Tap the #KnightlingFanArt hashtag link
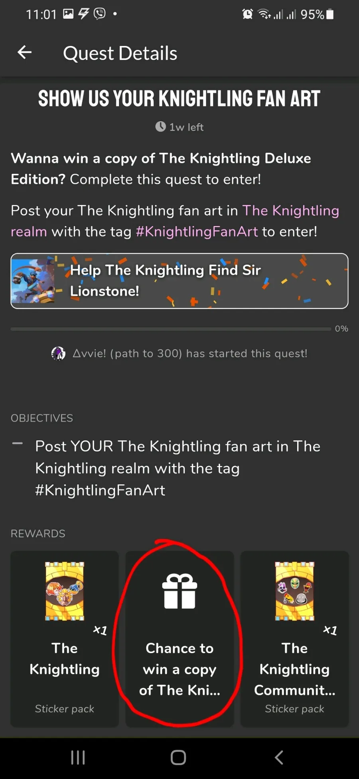 [197, 232]
